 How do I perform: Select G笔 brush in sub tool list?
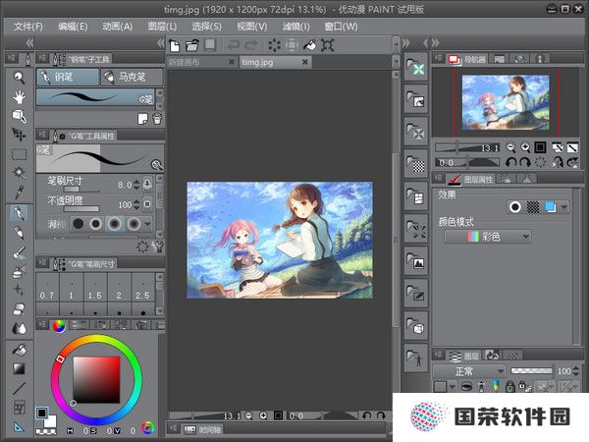pos(95,97)
